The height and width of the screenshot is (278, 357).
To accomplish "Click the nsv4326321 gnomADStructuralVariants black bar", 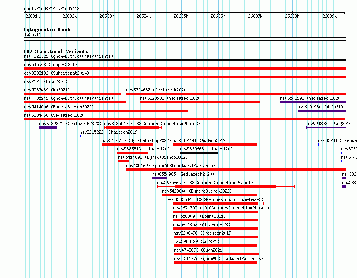I will click(x=185, y=60).
